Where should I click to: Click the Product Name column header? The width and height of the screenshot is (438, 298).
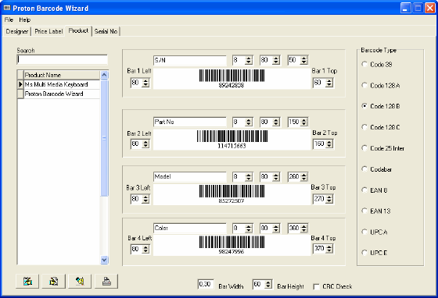click(x=62, y=75)
